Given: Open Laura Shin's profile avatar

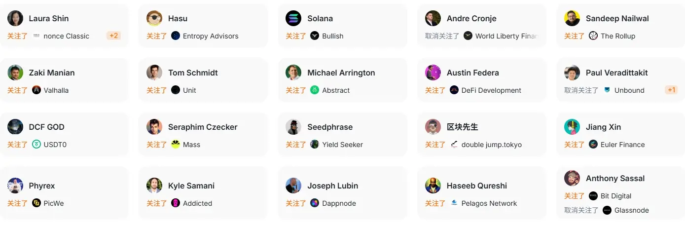Looking at the screenshot, I should 15,18.
